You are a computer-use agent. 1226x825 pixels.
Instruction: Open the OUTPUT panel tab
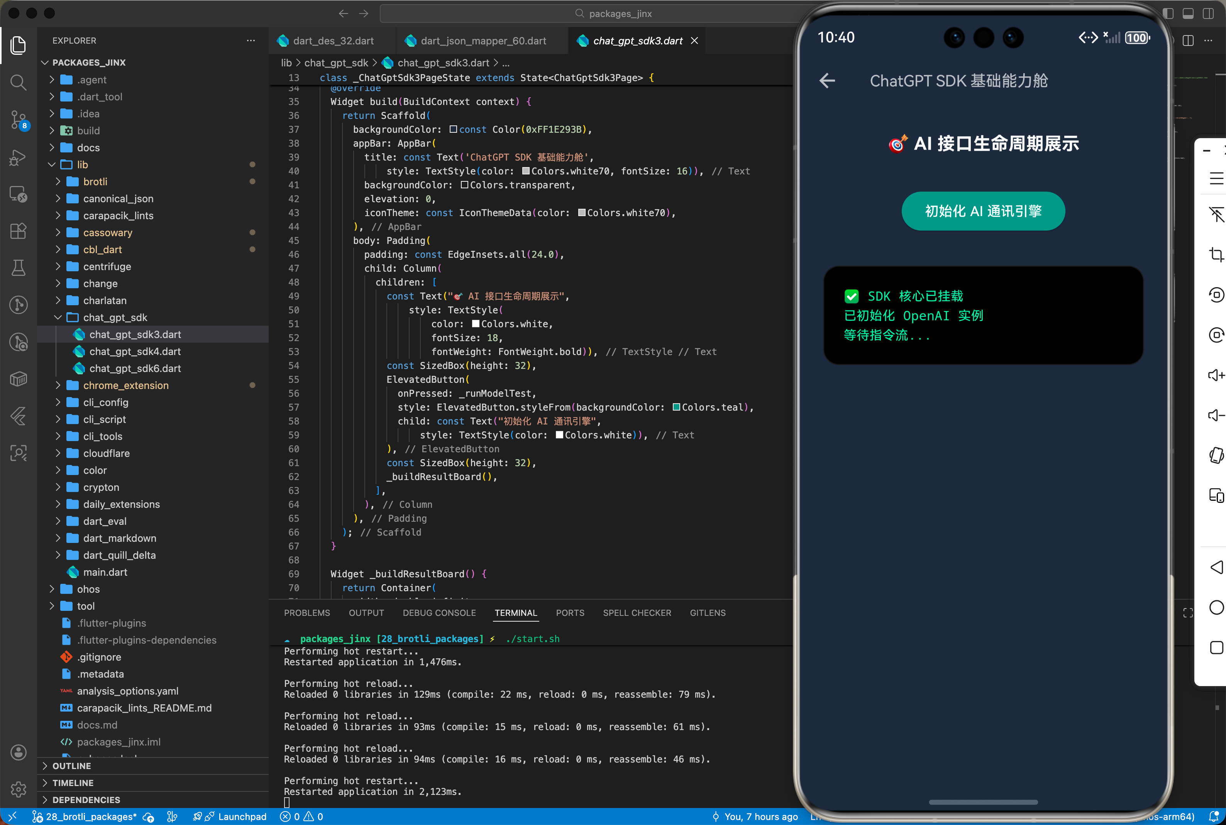coord(366,613)
